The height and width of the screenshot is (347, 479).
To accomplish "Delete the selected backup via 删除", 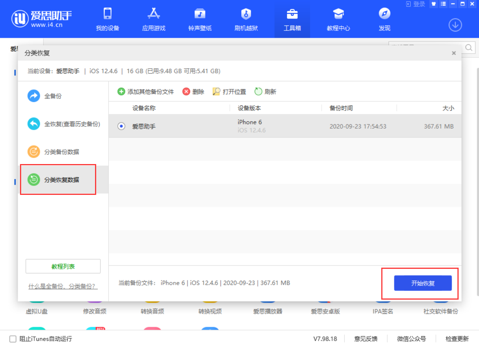I will click(193, 92).
